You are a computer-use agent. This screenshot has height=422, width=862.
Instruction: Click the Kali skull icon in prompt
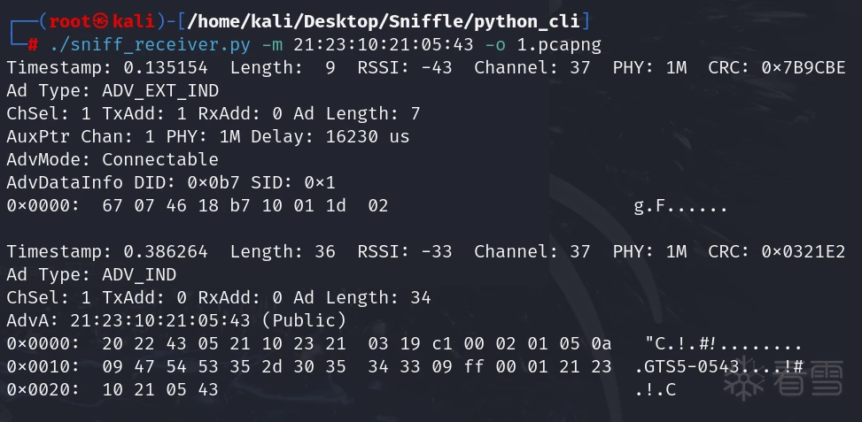coord(101,21)
